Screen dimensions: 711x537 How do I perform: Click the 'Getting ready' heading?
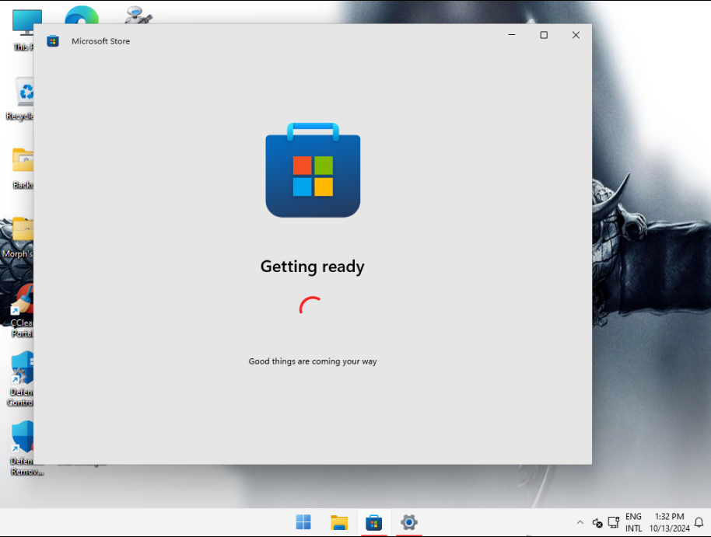pos(313,267)
